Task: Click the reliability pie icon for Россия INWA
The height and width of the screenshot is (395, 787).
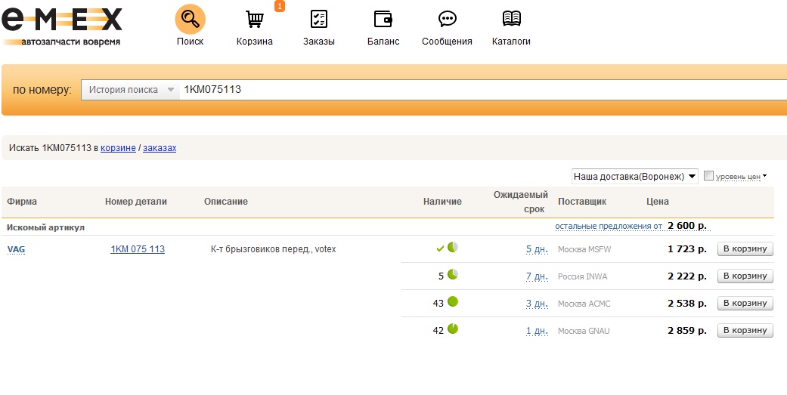Action: (453, 274)
